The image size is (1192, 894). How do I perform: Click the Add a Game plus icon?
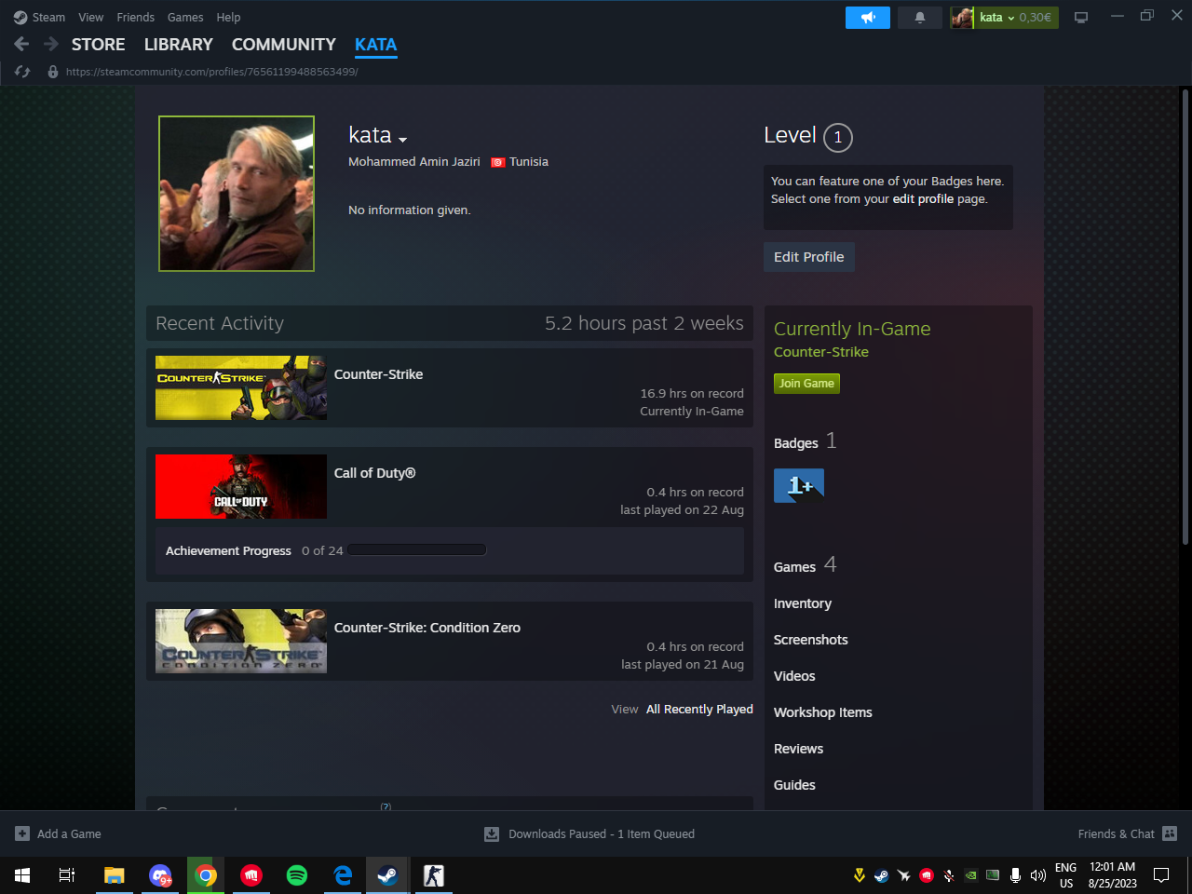(22, 833)
